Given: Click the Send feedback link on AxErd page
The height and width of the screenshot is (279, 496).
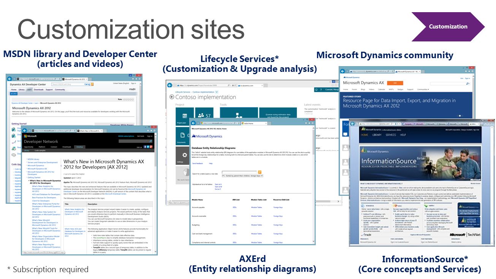Looking at the screenshot, I should pyautogui.click(x=197, y=163).
